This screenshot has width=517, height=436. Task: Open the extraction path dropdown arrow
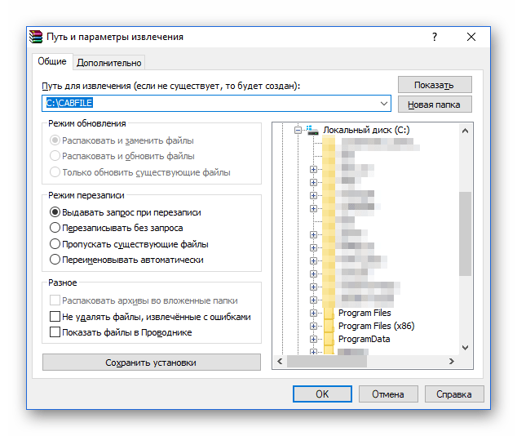click(384, 104)
